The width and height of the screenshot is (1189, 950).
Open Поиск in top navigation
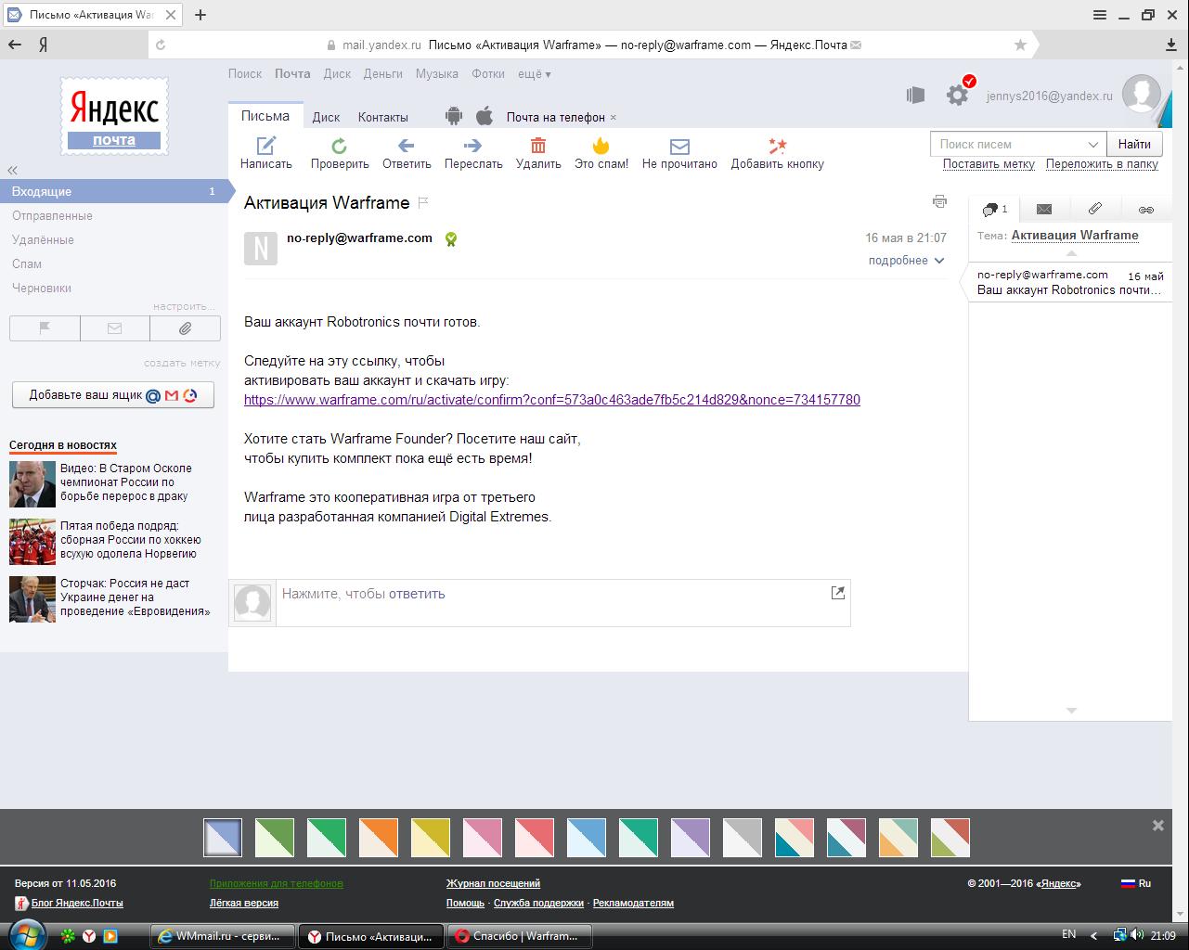(x=245, y=73)
